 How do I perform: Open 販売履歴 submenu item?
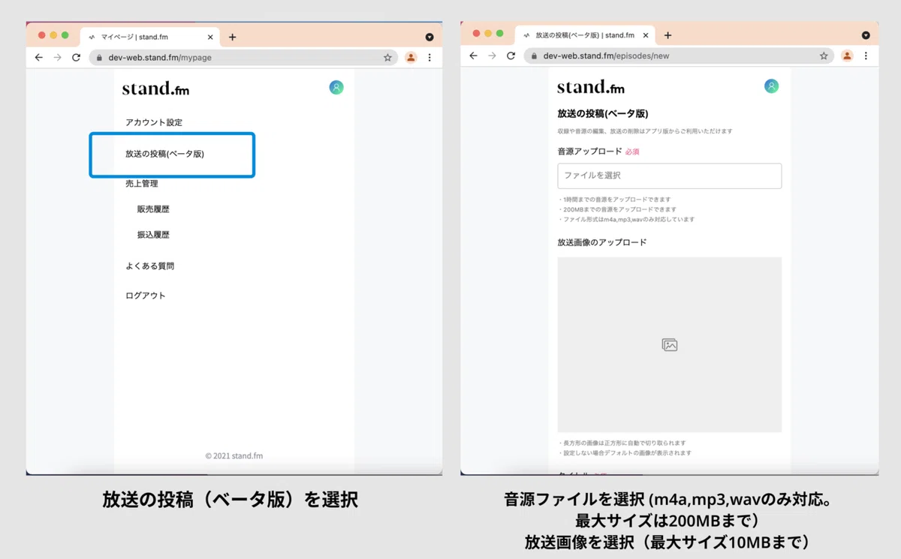(153, 209)
